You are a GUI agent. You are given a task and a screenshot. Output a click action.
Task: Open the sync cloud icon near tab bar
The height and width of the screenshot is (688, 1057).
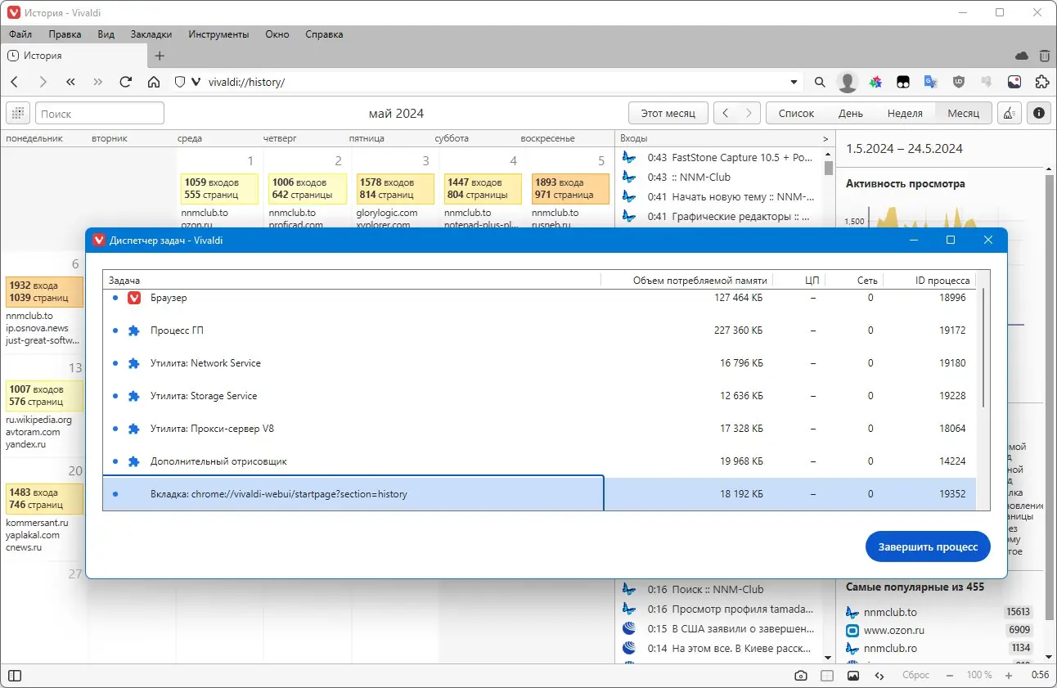[1021, 56]
